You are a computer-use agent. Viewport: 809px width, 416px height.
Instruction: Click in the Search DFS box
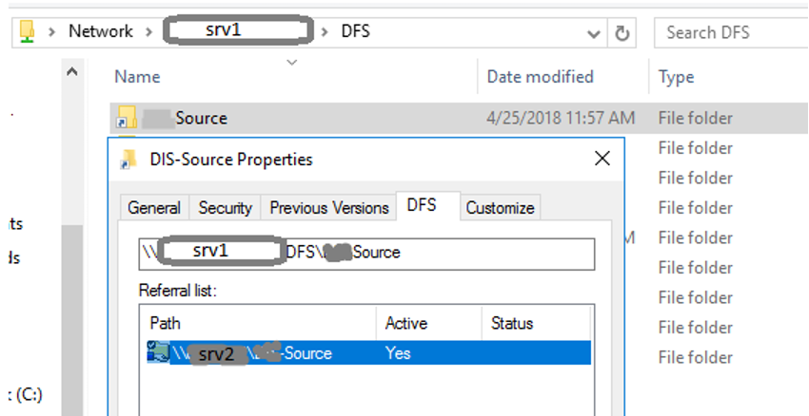click(728, 33)
